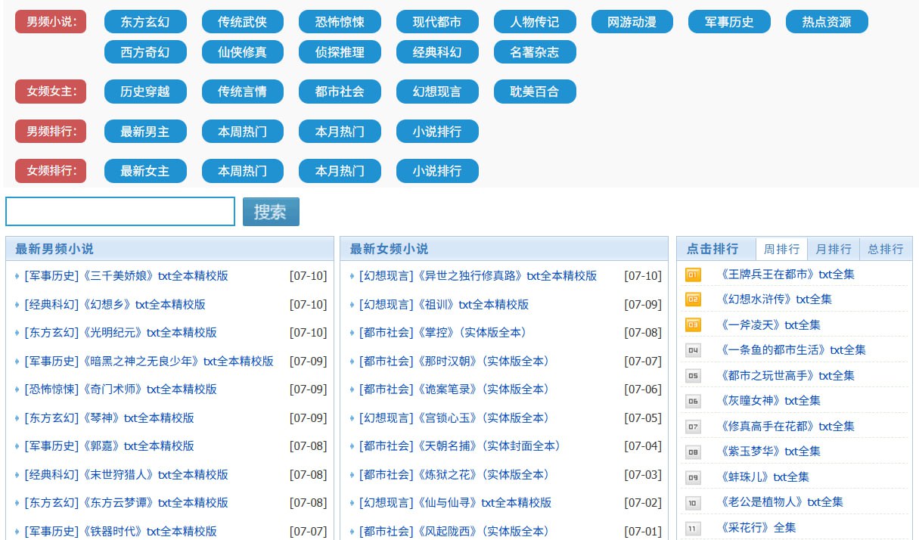Browse 侦探推理 novels

click(x=340, y=52)
